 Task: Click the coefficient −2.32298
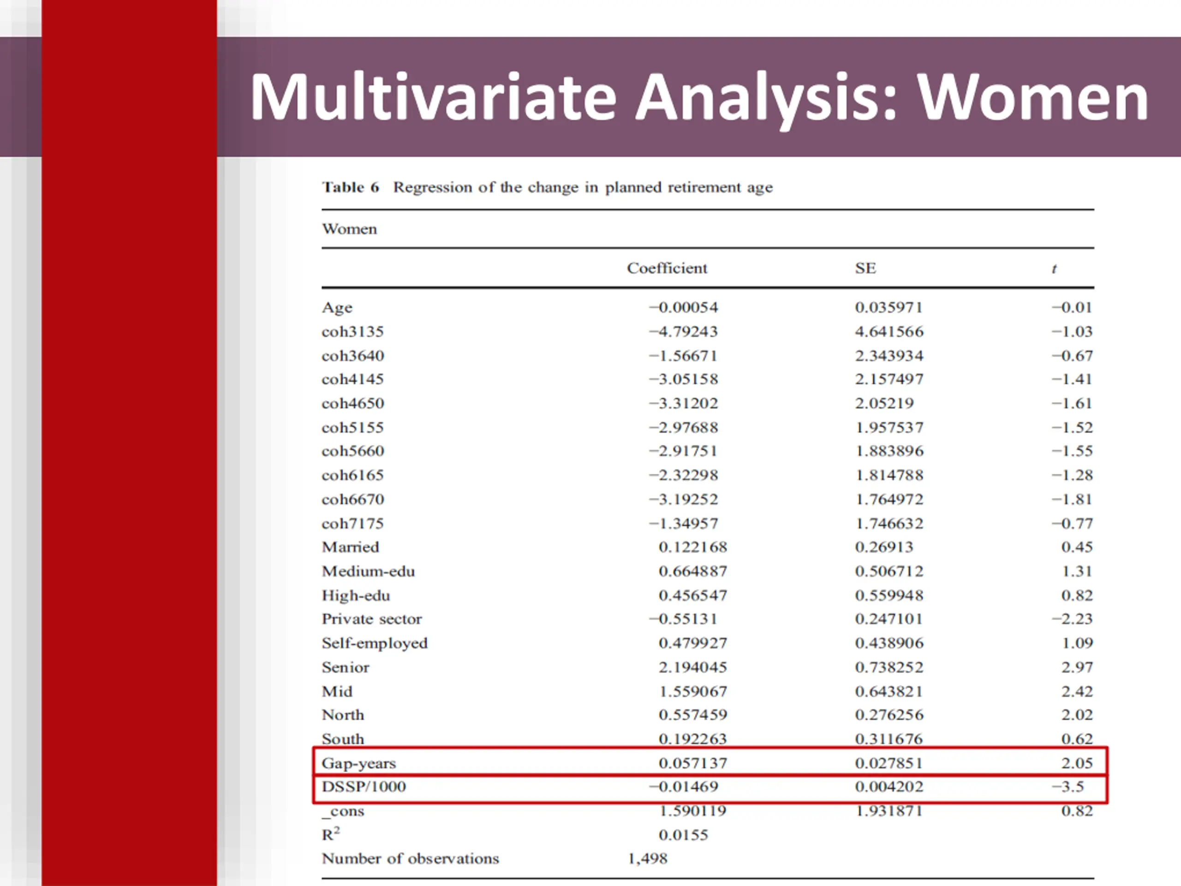[x=683, y=475]
